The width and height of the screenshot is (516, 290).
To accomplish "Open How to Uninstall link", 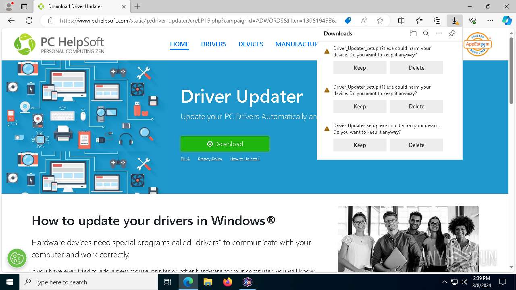I will 245,159.
